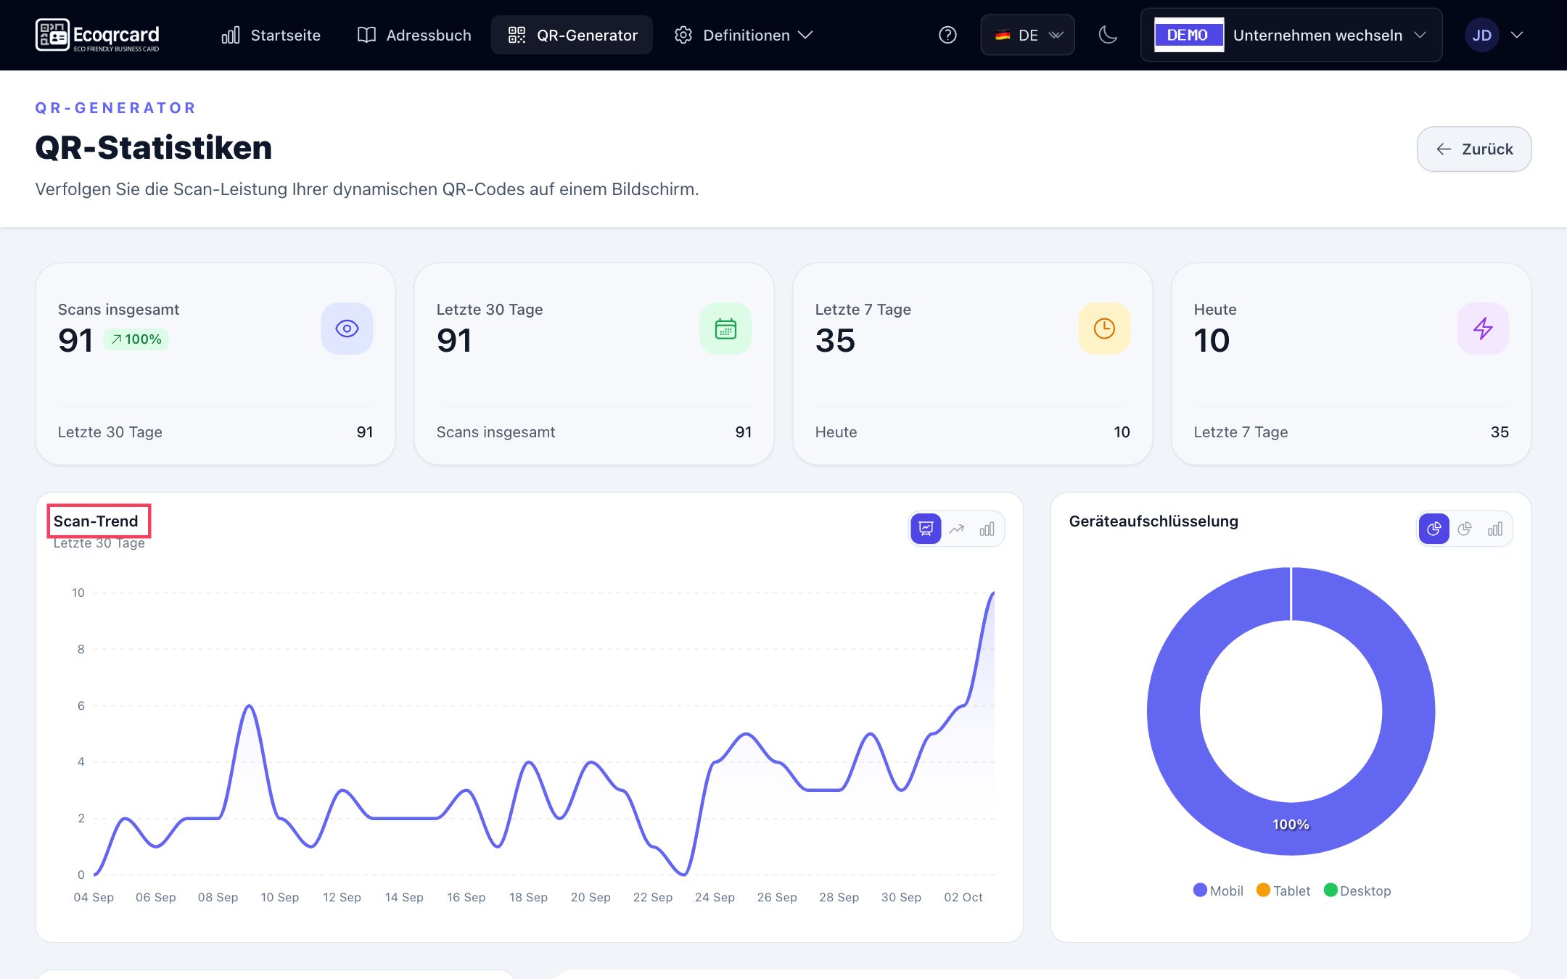
Task: Click the calendar icon in Letzte 30 Tage card
Action: tap(725, 329)
